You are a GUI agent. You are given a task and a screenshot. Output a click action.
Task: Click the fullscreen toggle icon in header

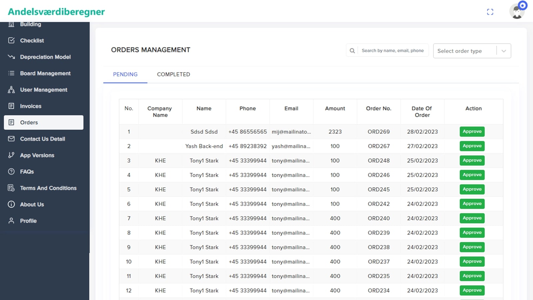(490, 12)
